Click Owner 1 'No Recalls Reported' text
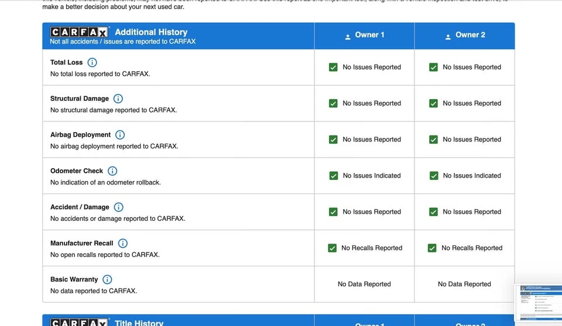 pyautogui.click(x=372, y=248)
